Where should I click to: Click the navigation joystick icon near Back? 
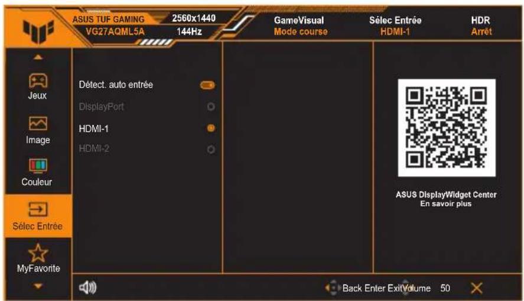tap(333, 287)
